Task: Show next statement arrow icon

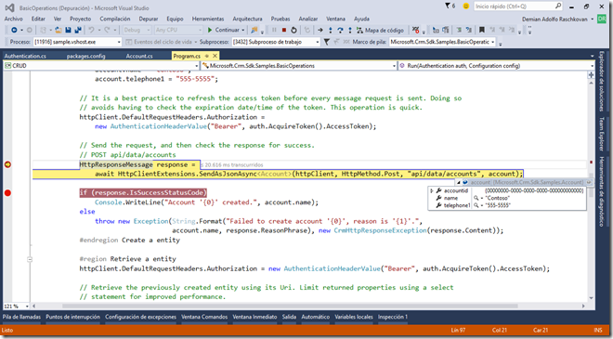Action: [320, 30]
